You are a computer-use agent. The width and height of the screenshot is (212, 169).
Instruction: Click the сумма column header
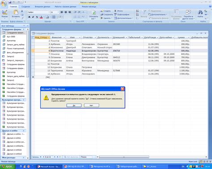click(x=182, y=37)
